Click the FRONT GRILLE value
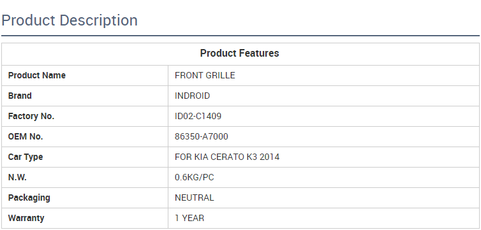Viewport: 481px width, 230px height. click(x=205, y=75)
